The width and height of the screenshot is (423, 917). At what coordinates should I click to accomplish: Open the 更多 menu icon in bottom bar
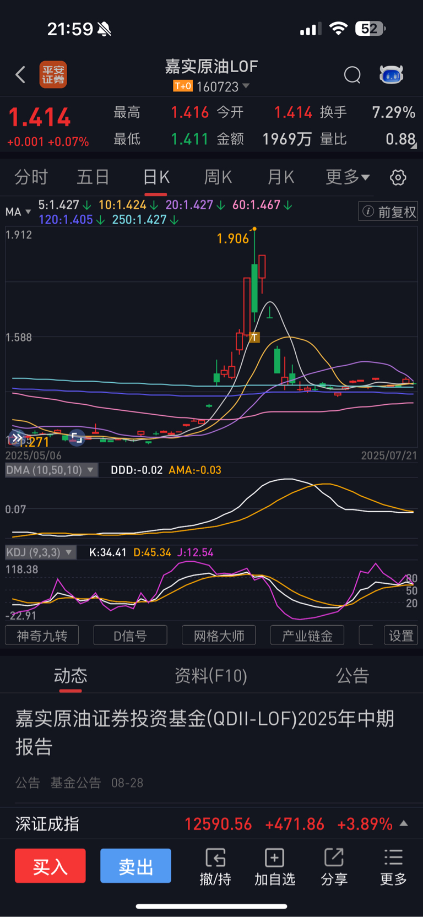click(393, 866)
